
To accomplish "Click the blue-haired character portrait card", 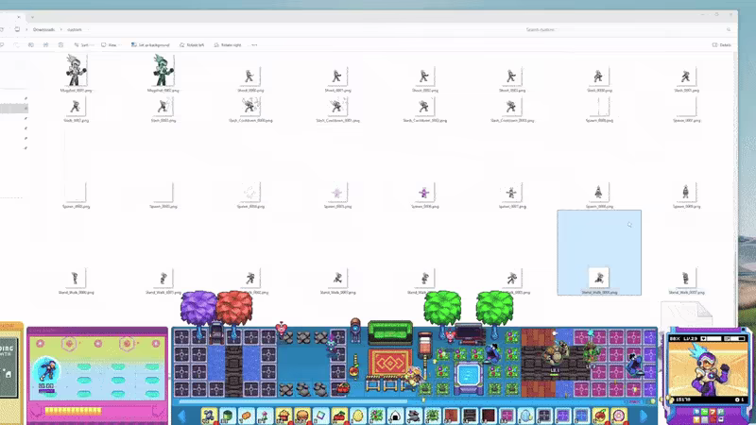I will tap(706, 370).
